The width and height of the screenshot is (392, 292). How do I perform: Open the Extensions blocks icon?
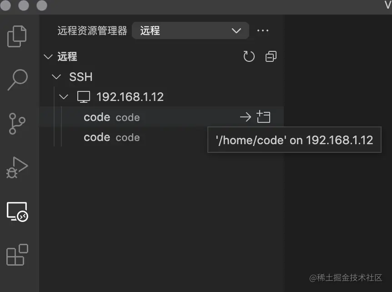pyautogui.click(x=17, y=255)
